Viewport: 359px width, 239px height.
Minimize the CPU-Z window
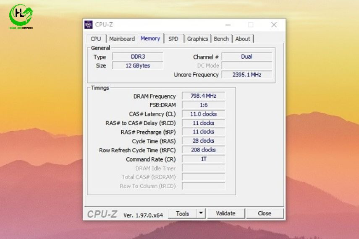[x=228, y=25]
